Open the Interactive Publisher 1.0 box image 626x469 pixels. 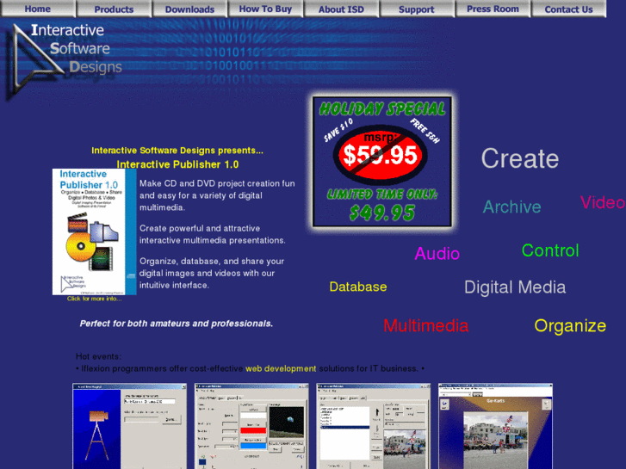(x=94, y=231)
